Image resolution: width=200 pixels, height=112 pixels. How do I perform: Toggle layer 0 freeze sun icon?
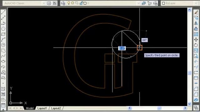click(73, 3)
